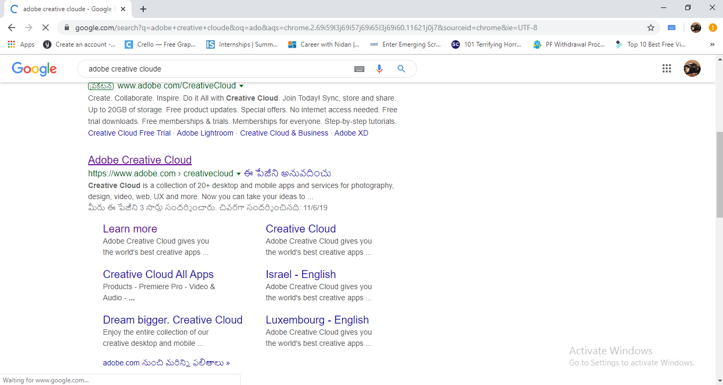The height and width of the screenshot is (385, 723).
Task: Open the Crello bookmark in the bookmarks bar
Action: point(160,44)
